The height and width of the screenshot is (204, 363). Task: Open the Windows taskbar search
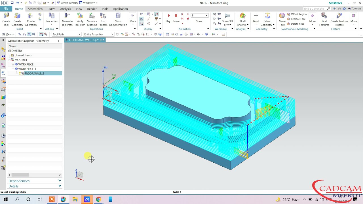pos(17,199)
